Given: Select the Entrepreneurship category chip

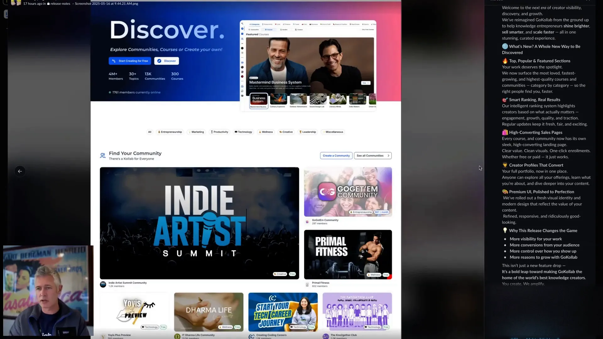Looking at the screenshot, I should click(x=170, y=132).
